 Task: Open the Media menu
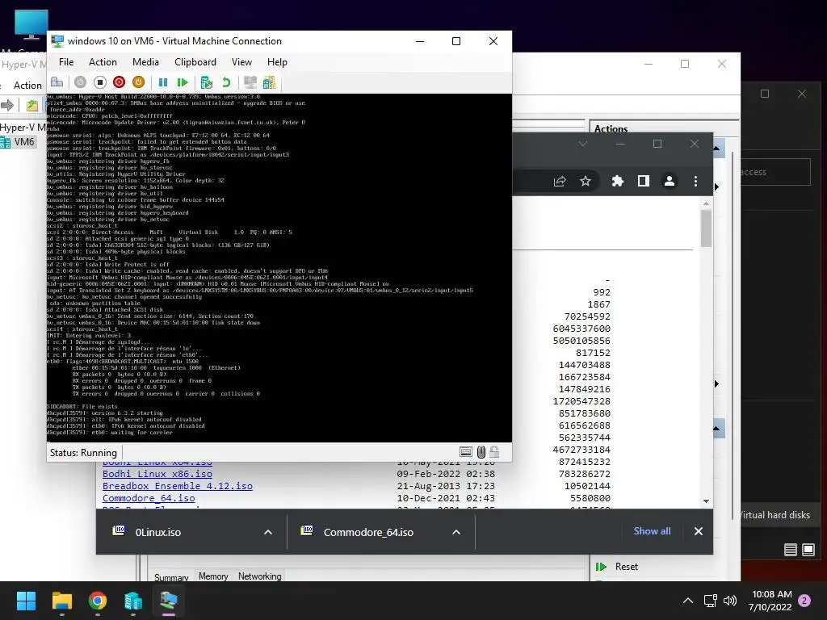pos(145,62)
